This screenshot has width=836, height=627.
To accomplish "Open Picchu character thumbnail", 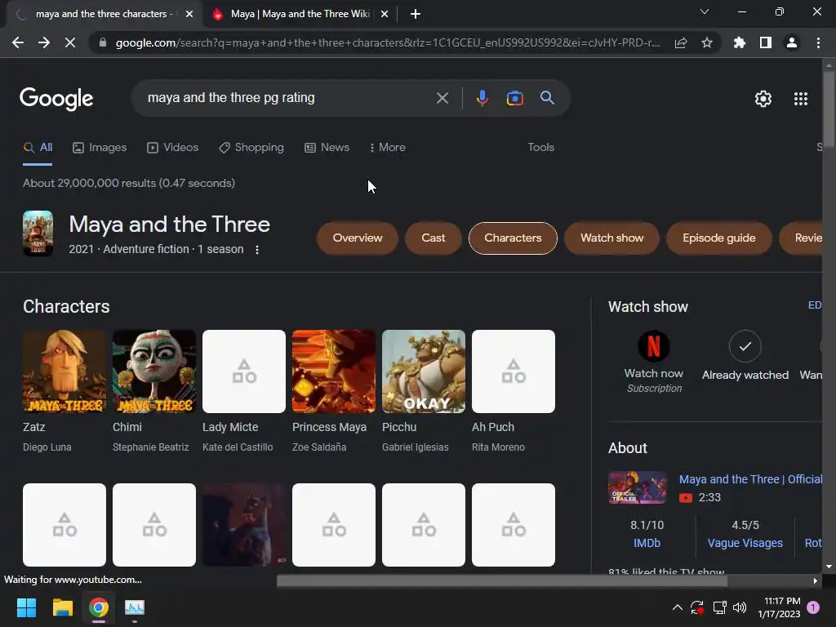I will [424, 371].
